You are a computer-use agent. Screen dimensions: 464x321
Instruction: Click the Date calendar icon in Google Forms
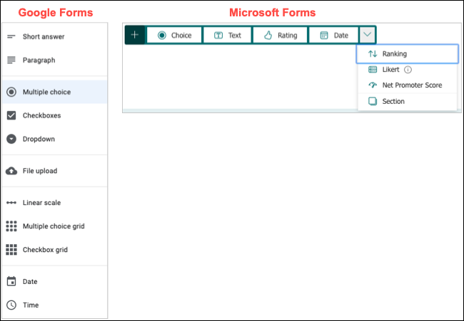(x=11, y=281)
